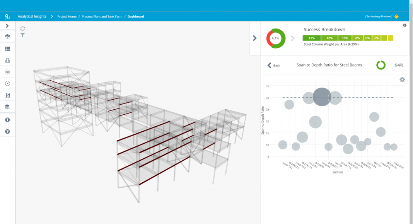Open the list view icon in the sidebar
413x224 pixels.
7,49
